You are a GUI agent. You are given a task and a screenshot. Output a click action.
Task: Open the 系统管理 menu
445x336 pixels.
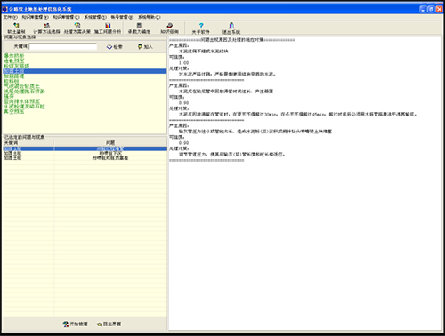(x=95, y=17)
